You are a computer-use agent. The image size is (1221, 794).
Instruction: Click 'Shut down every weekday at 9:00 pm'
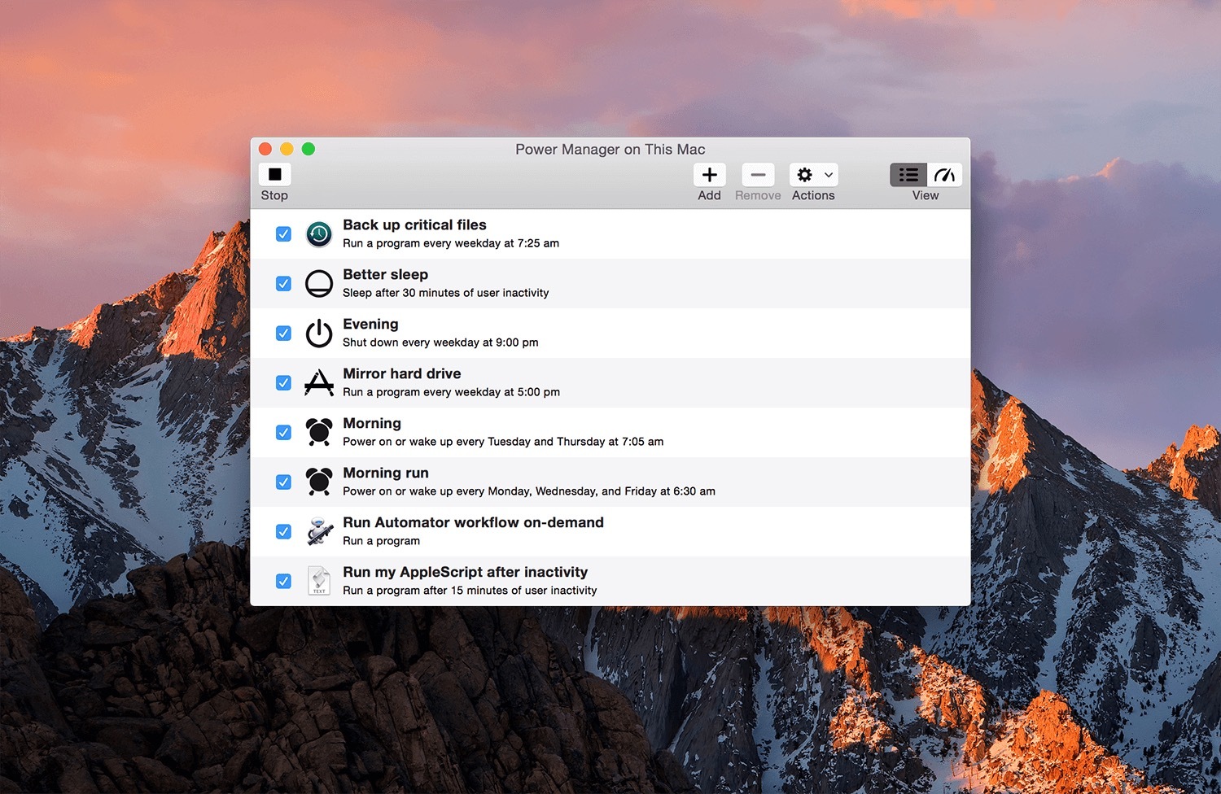point(440,342)
